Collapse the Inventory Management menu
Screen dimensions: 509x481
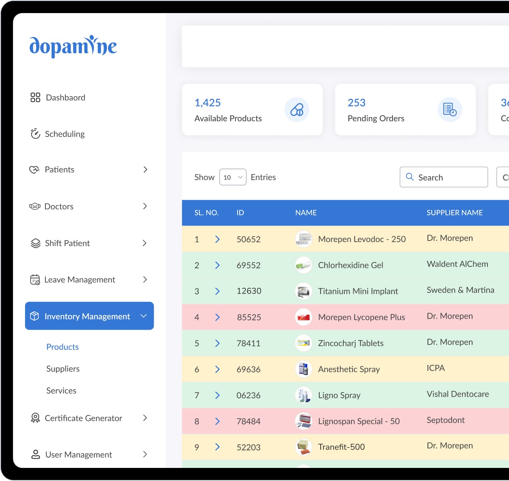point(144,316)
